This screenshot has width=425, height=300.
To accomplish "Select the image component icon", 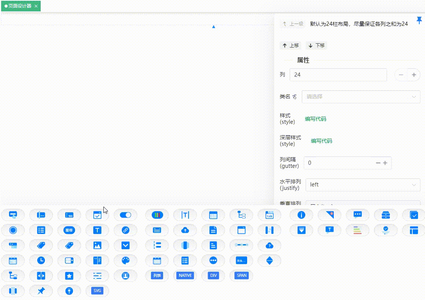I will pyautogui.click(x=97, y=245).
